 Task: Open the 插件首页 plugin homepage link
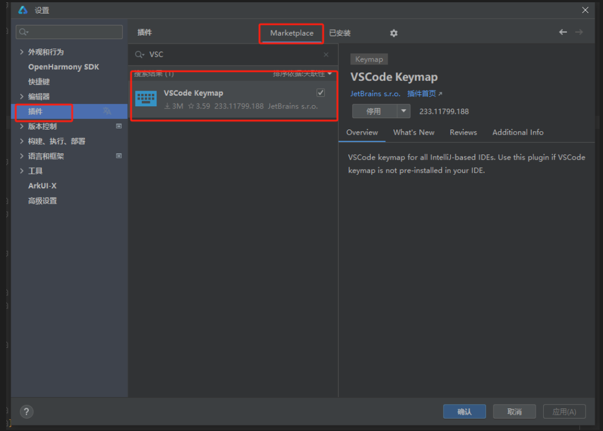point(424,93)
